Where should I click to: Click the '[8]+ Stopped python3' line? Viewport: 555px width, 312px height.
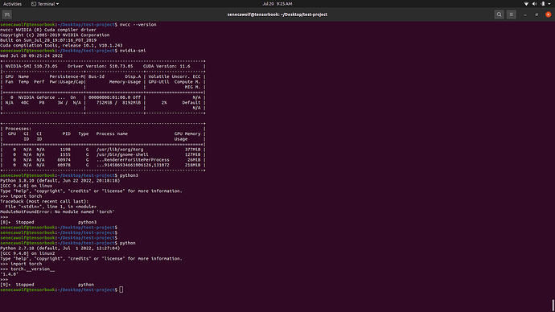coord(48,222)
